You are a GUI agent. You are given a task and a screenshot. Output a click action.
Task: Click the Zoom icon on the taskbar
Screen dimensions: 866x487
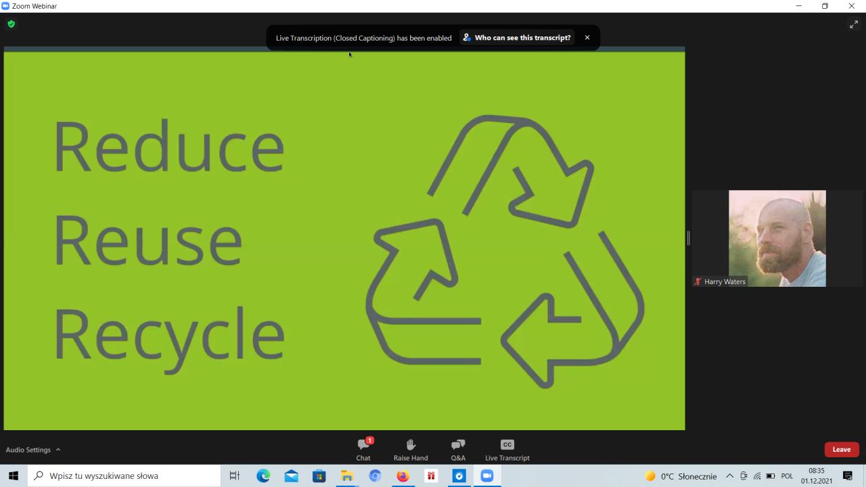pyautogui.click(x=487, y=476)
